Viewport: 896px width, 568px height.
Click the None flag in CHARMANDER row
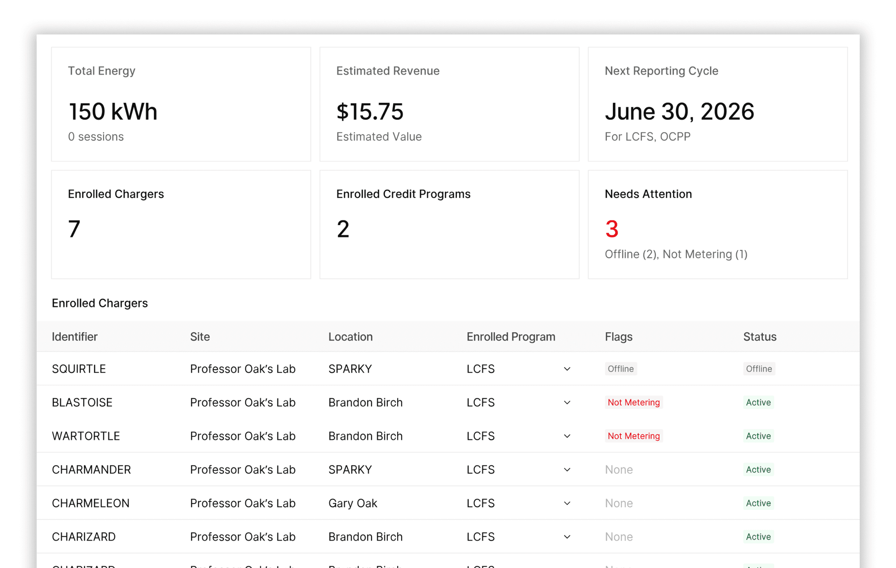[x=619, y=470]
